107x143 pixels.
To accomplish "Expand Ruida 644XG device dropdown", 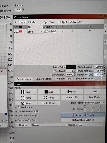I will click(87, 125).
